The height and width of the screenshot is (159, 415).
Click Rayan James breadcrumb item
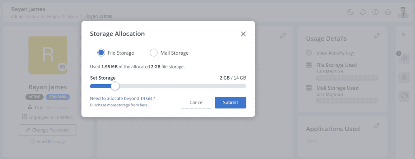coord(99,16)
